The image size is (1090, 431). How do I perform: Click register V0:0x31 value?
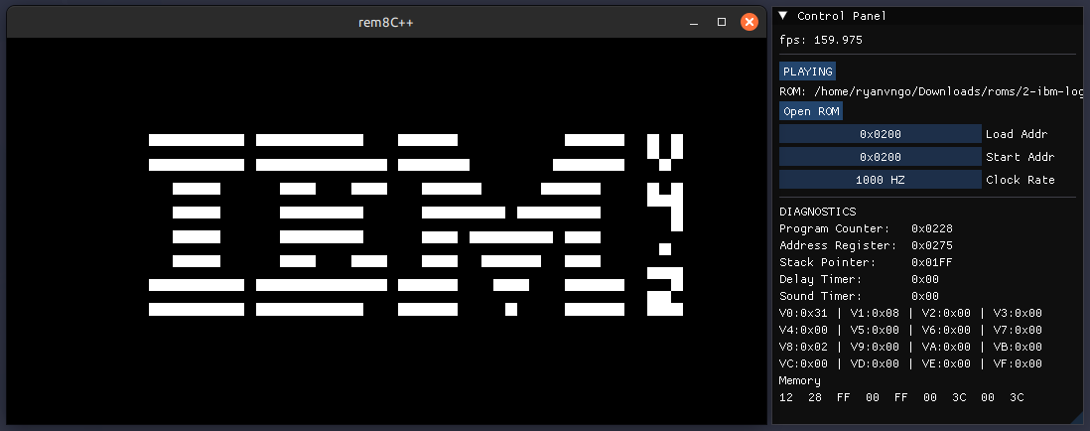tap(803, 313)
